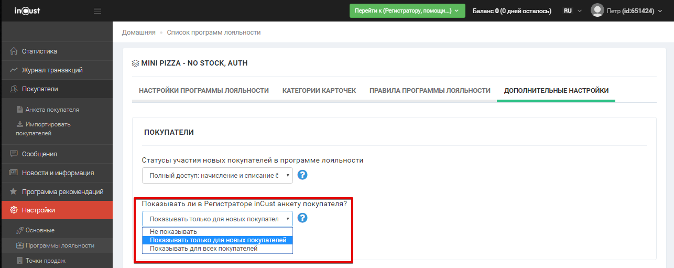Open the RU language selector
This screenshot has height=268, width=674.
[572, 10]
